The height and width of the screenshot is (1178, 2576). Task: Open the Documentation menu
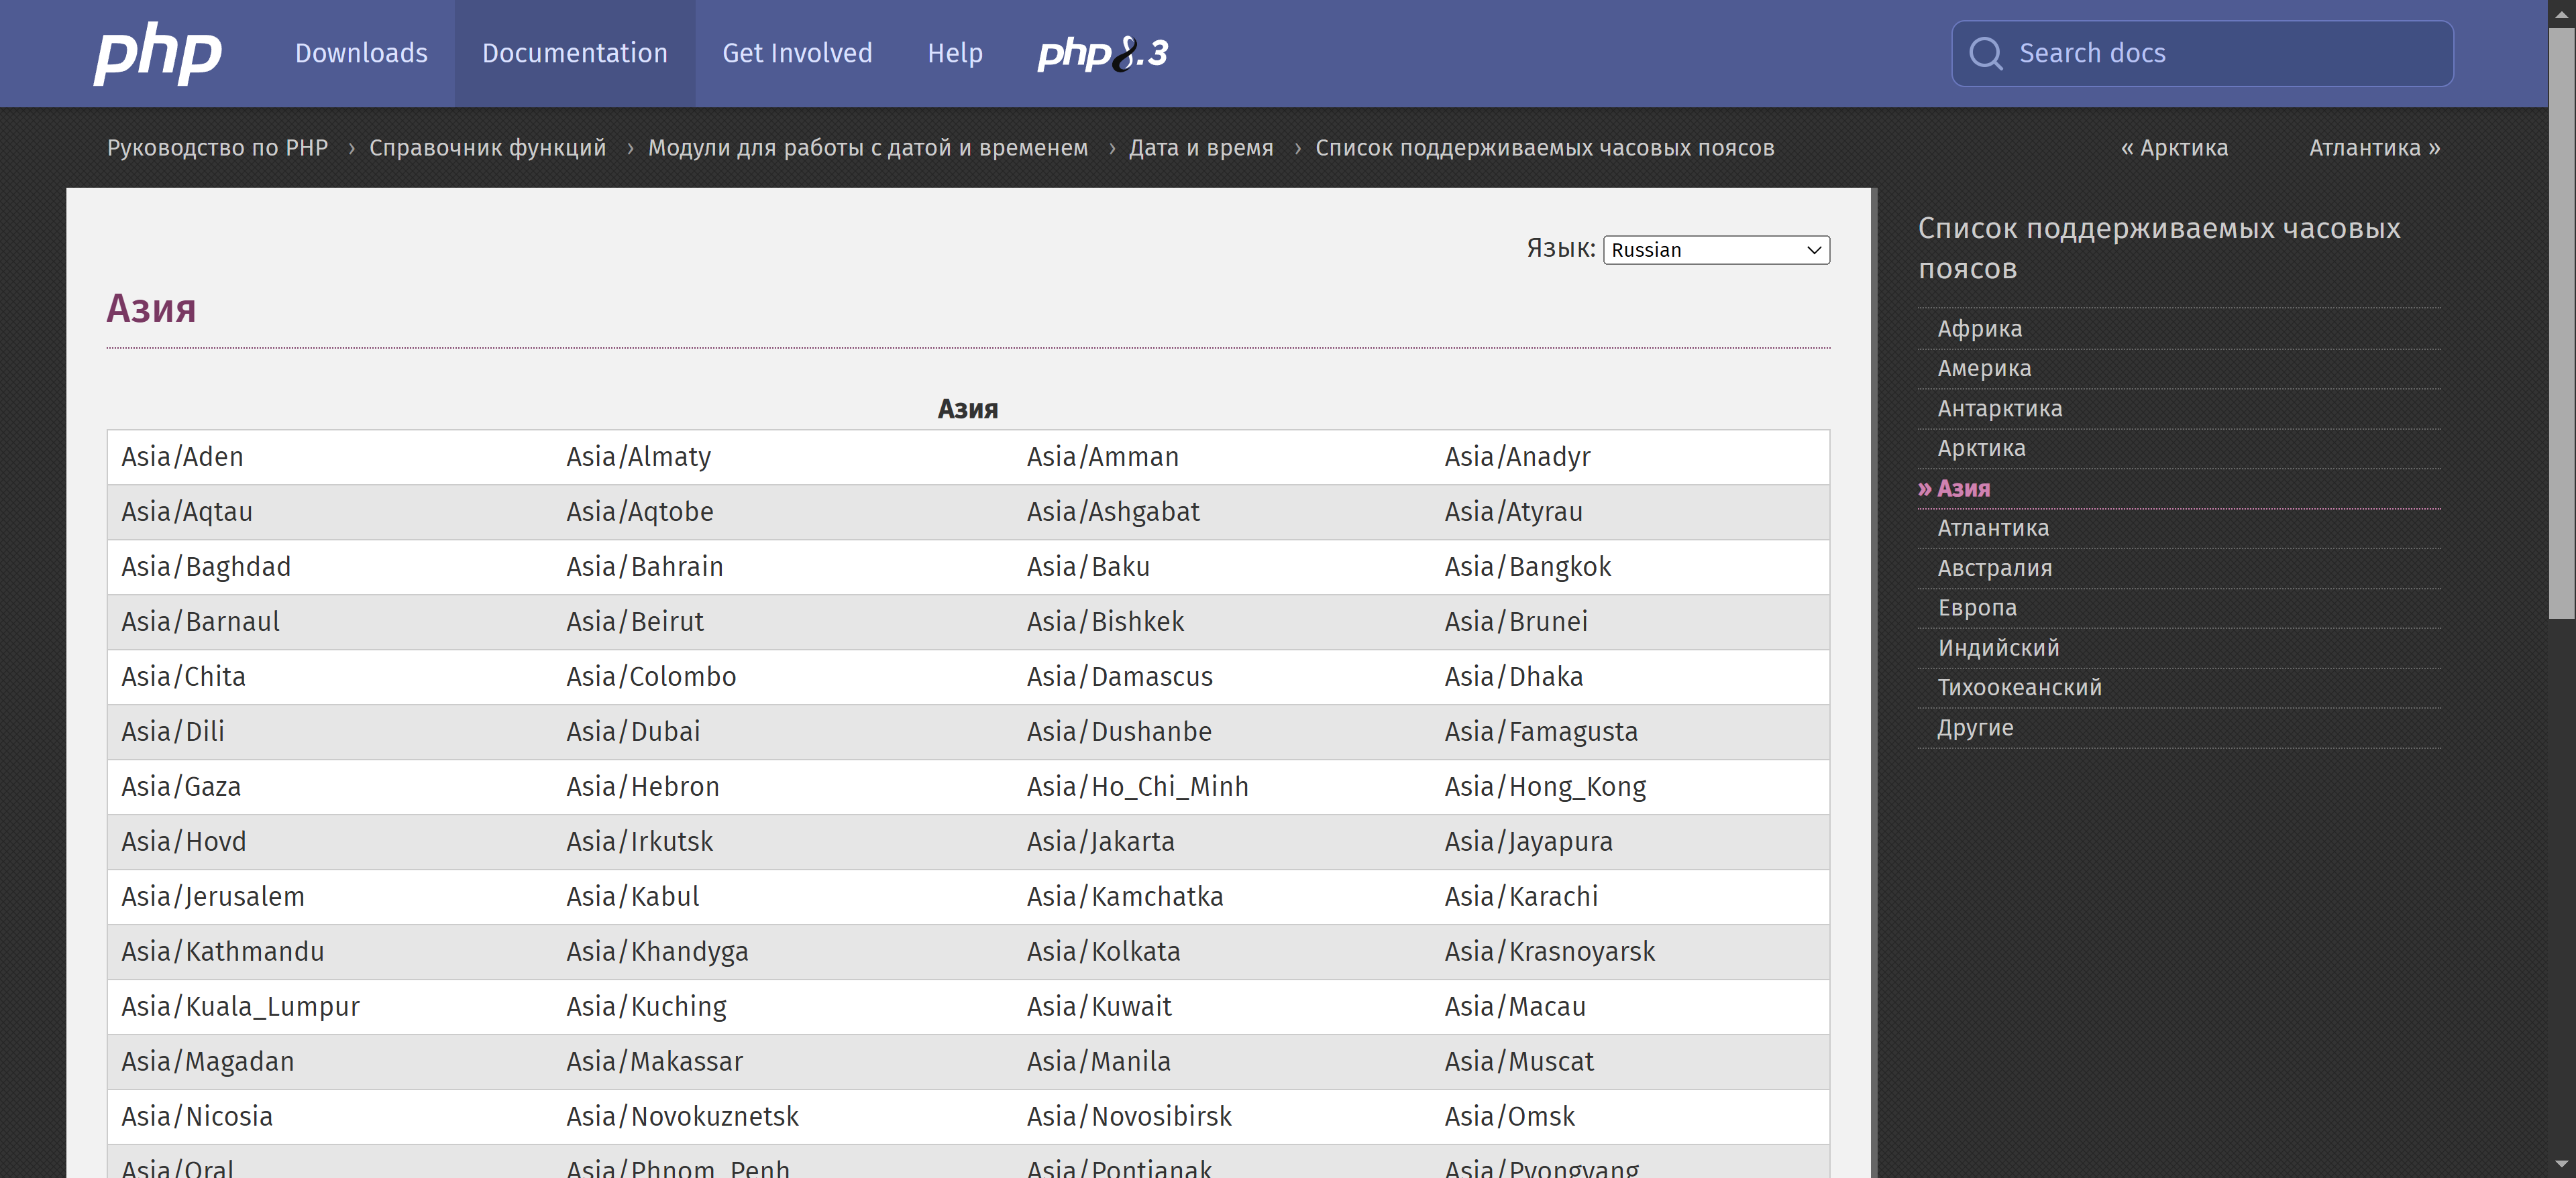575,53
